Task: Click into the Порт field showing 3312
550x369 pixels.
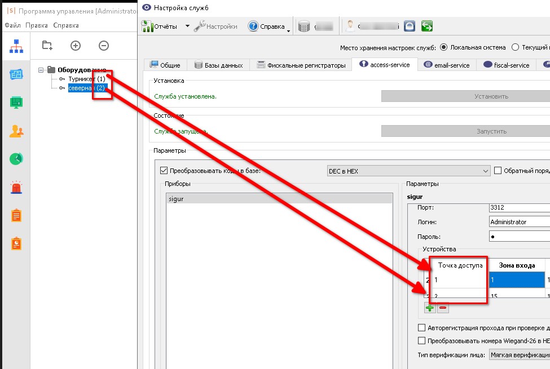Action: pos(520,207)
